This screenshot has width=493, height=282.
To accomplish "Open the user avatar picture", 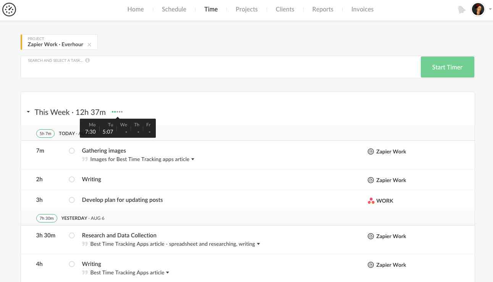I will pyautogui.click(x=478, y=9).
